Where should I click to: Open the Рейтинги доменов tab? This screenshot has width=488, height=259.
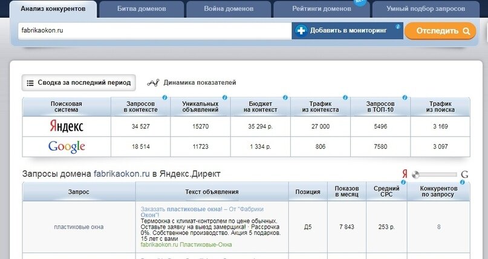pyautogui.click(x=322, y=8)
